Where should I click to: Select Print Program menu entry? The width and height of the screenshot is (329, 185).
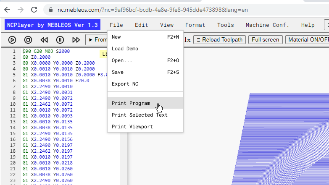(145, 103)
